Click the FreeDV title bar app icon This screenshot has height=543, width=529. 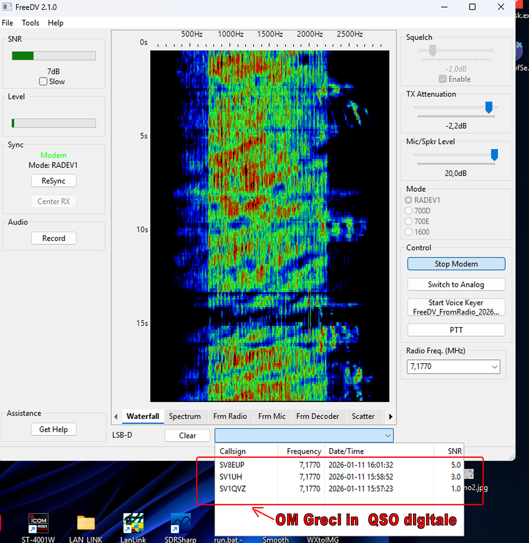(x=7, y=7)
